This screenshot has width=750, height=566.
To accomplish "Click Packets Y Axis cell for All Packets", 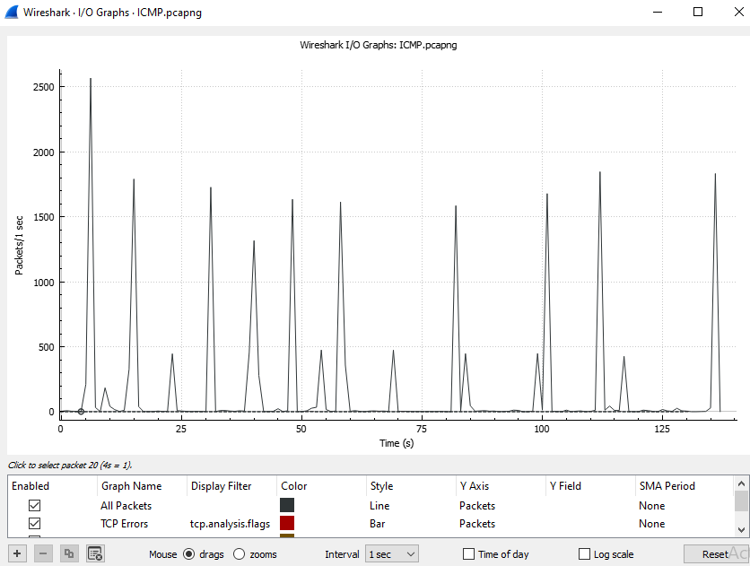I will [x=477, y=506].
